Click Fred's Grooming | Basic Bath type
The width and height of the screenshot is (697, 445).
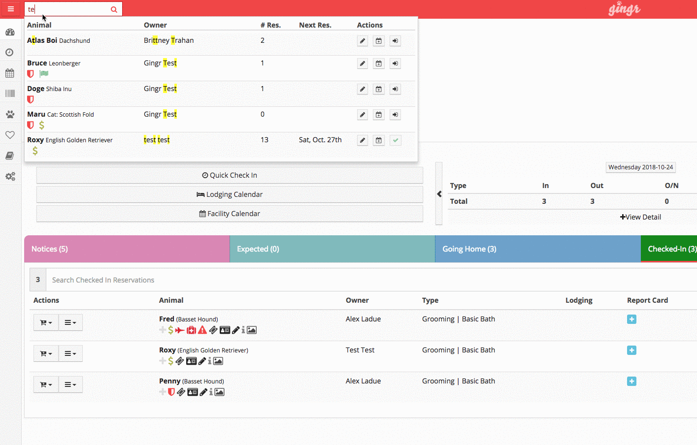(x=459, y=319)
